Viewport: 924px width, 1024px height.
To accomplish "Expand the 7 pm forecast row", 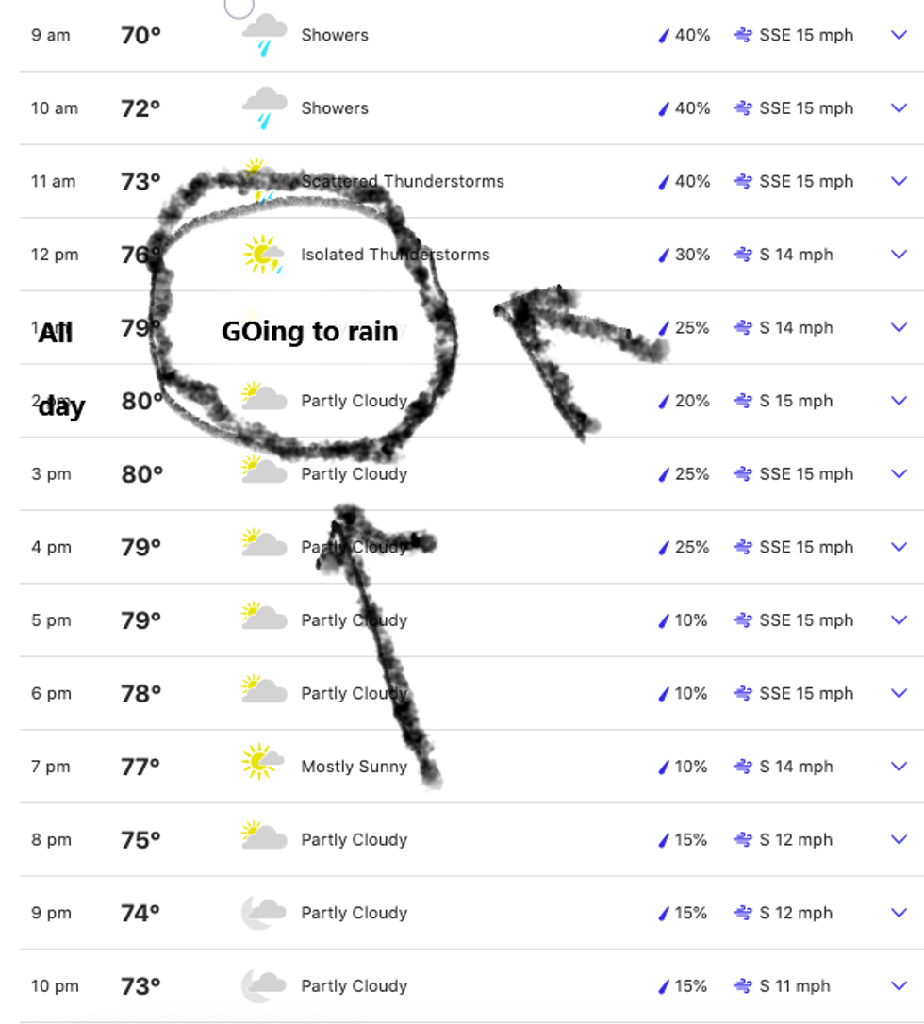I will (x=899, y=767).
